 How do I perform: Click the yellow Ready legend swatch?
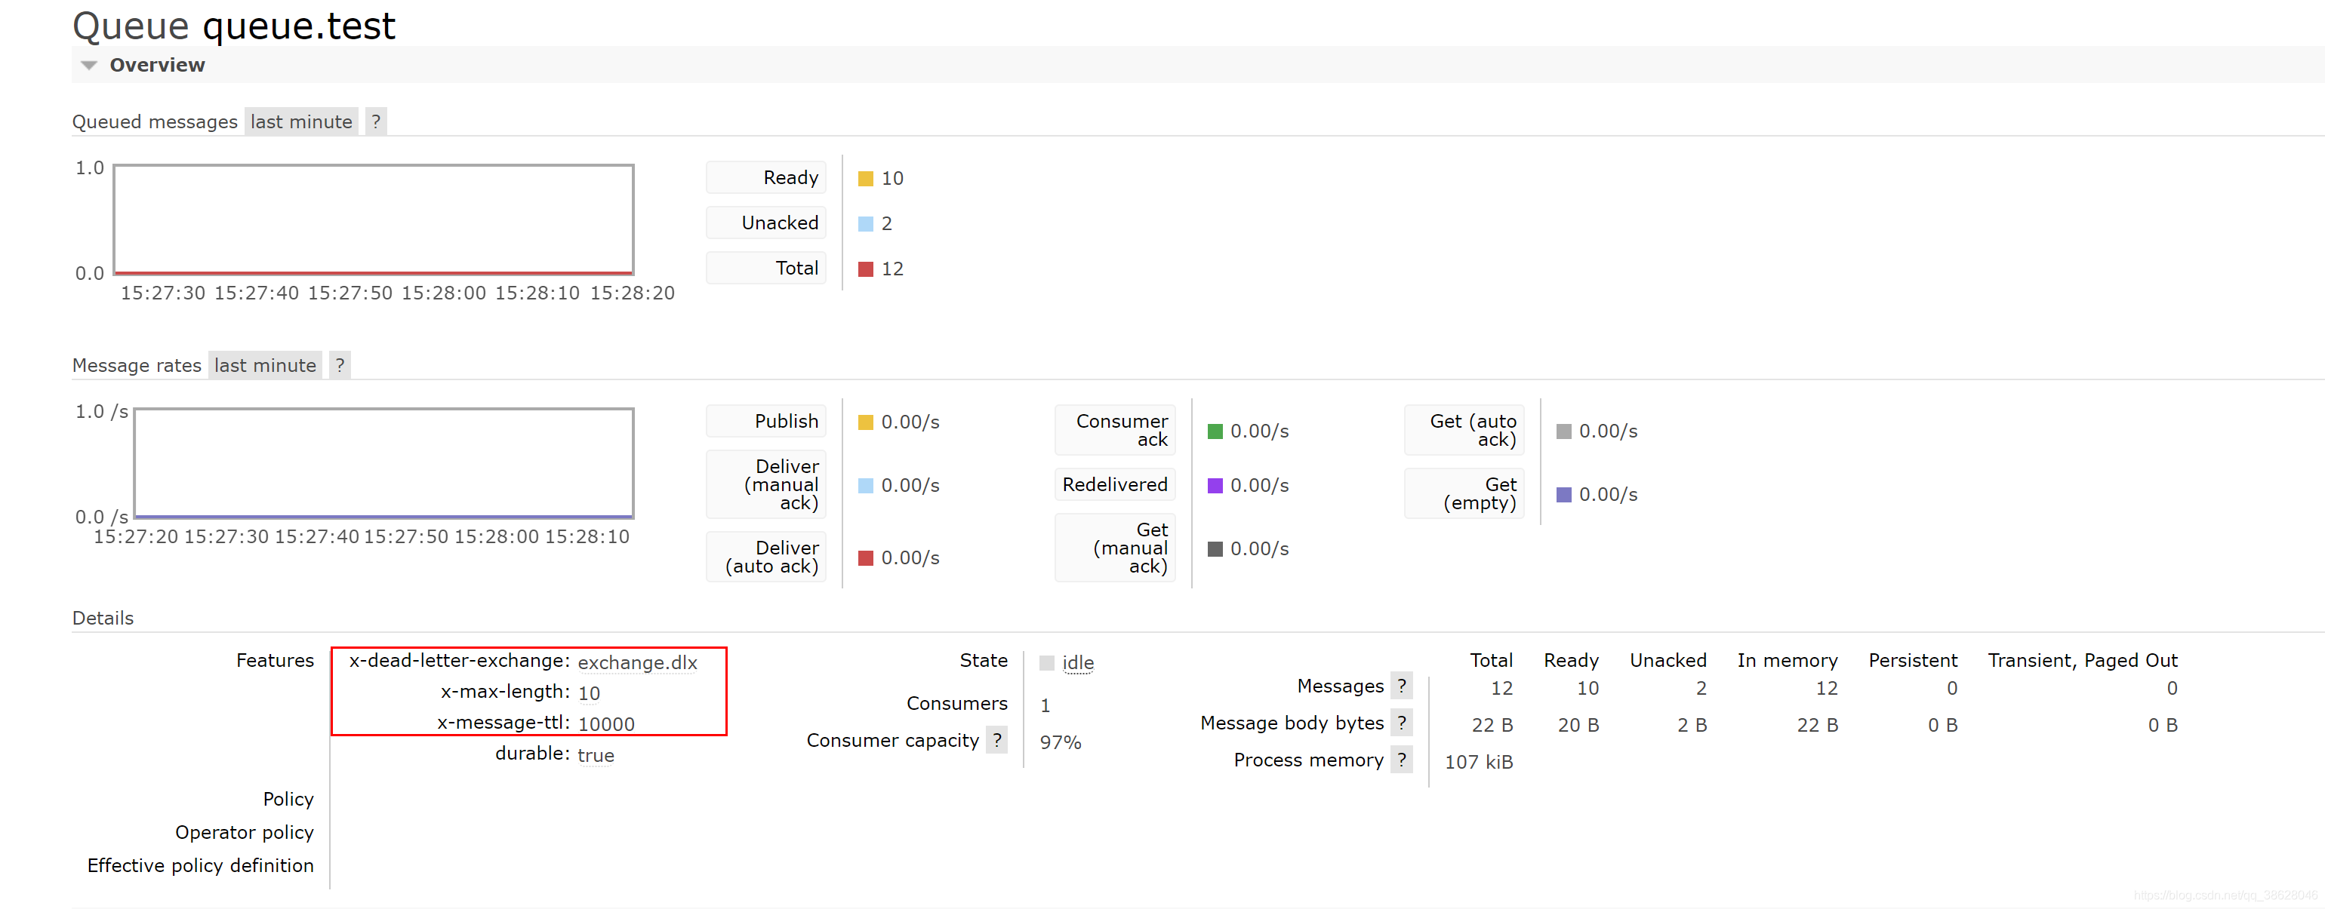(x=866, y=179)
